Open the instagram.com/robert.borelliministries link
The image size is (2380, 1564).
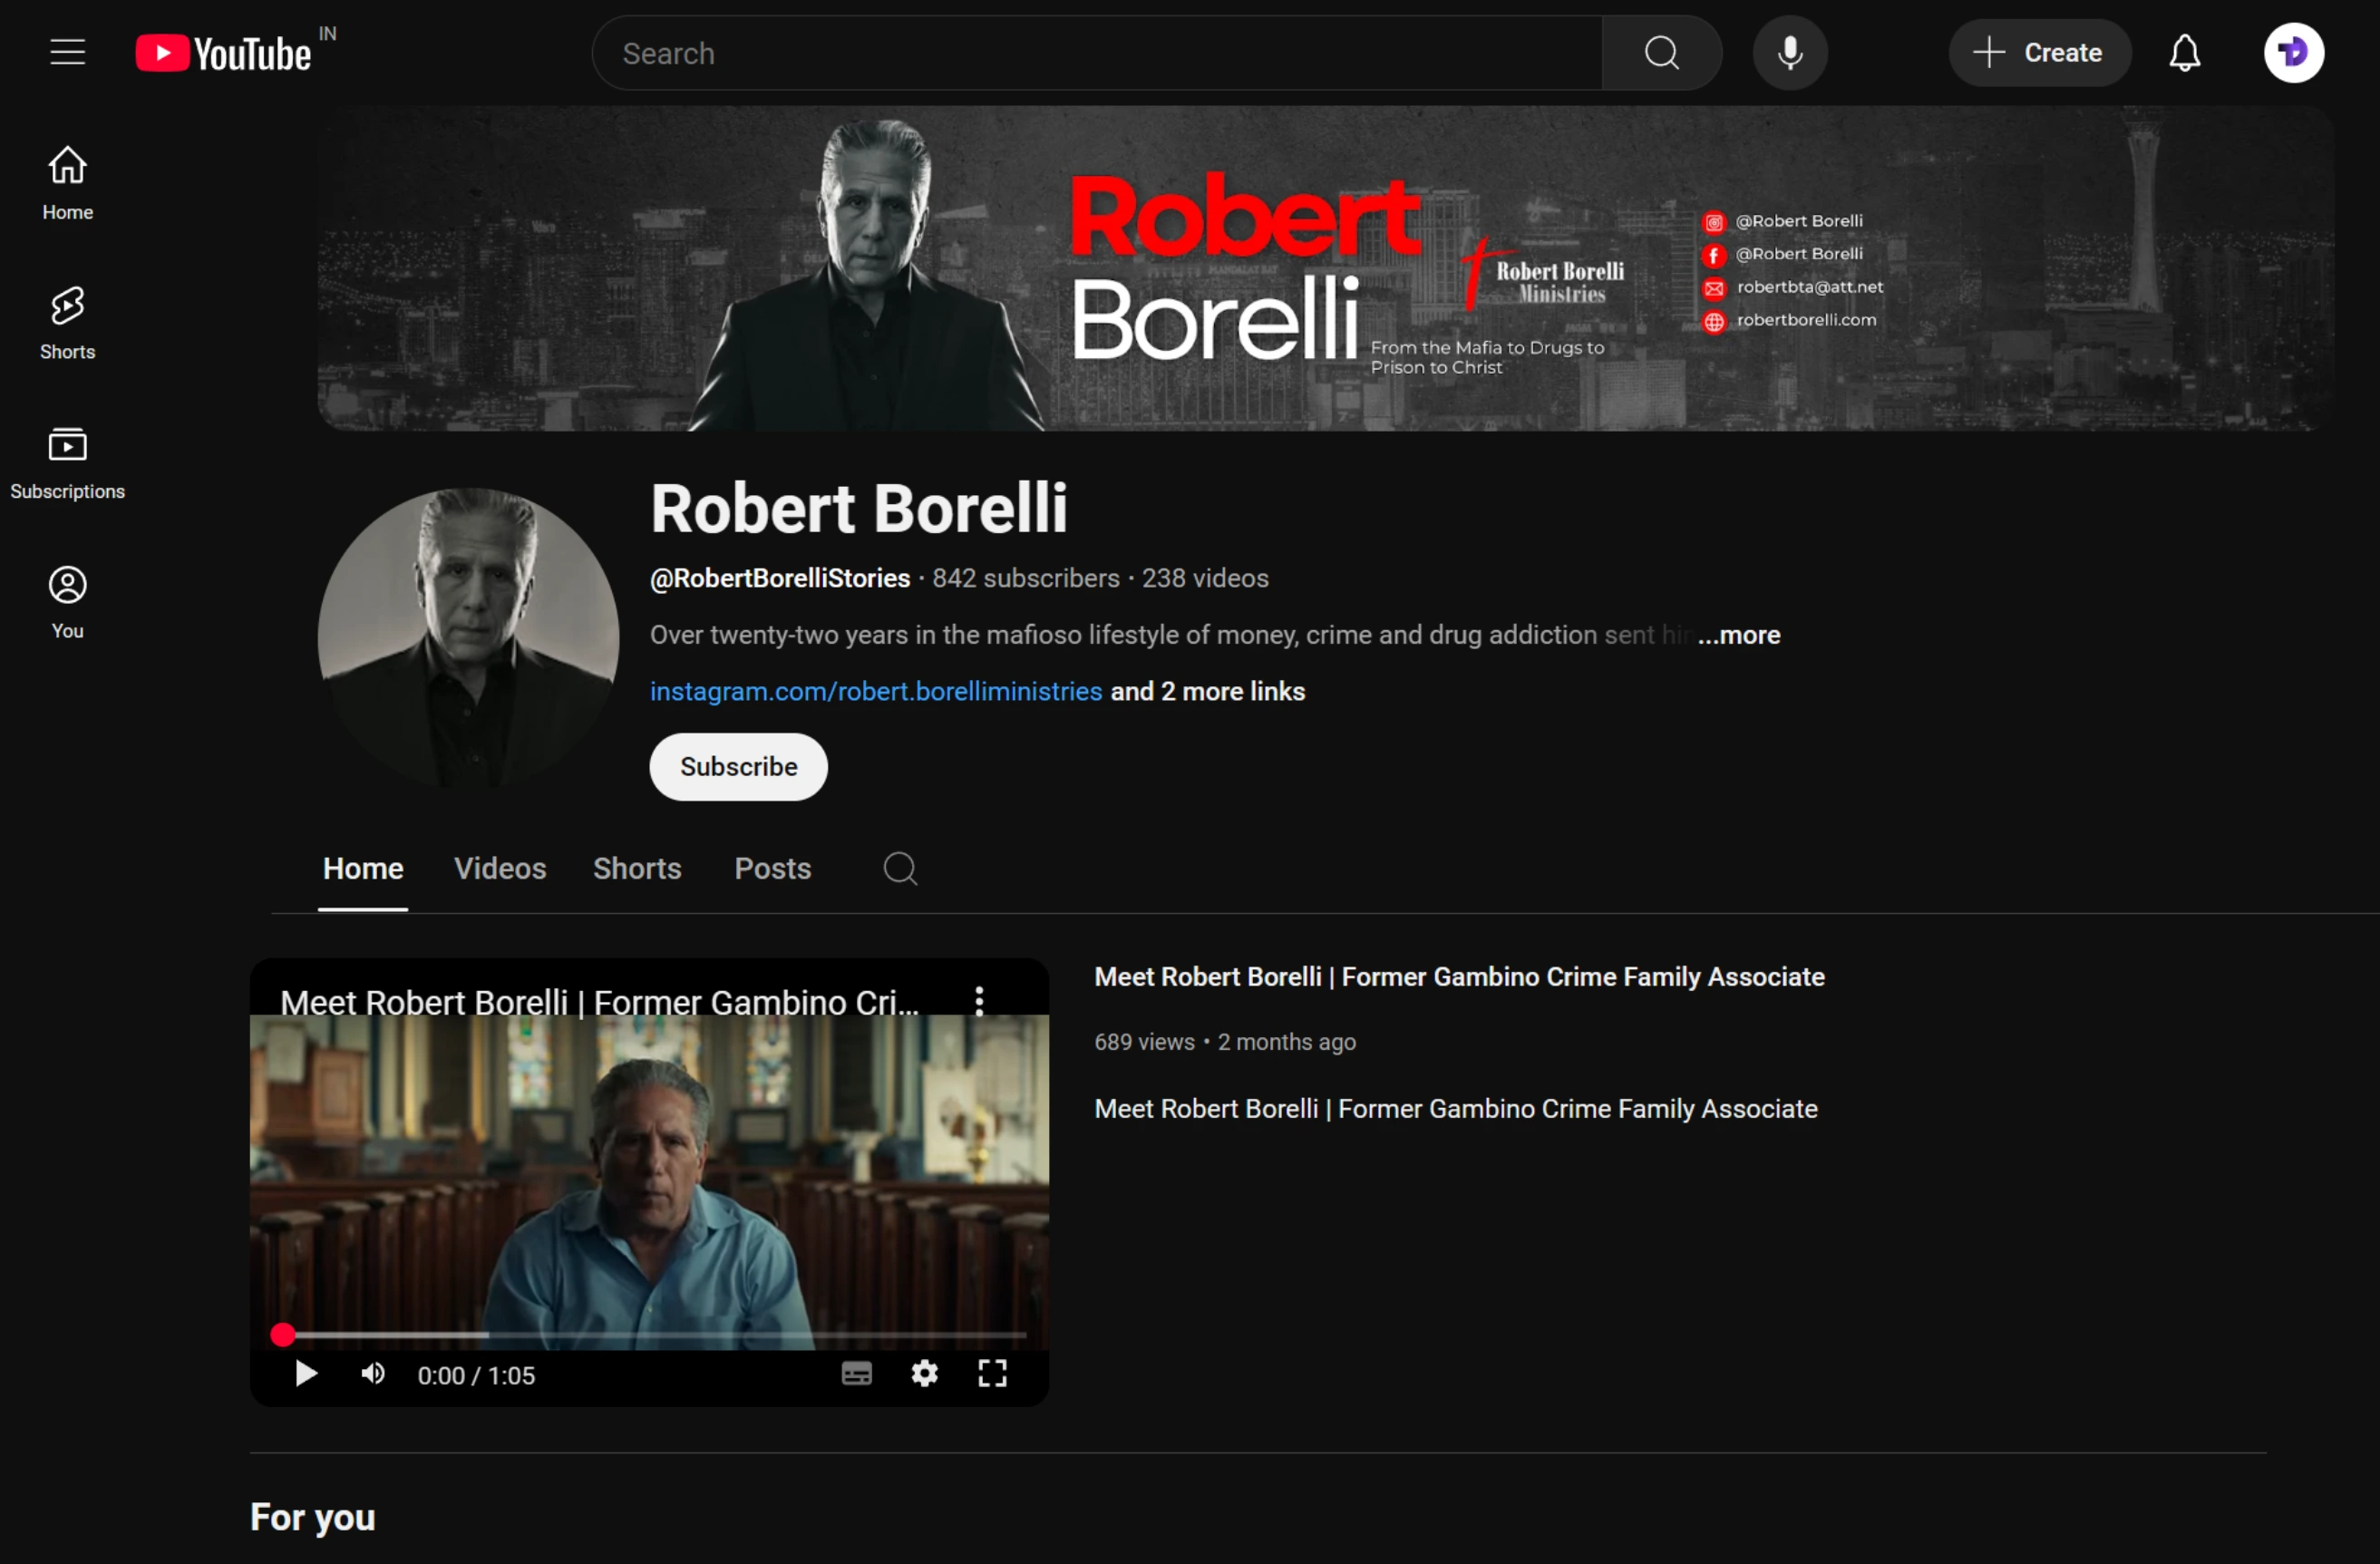click(876, 692)
